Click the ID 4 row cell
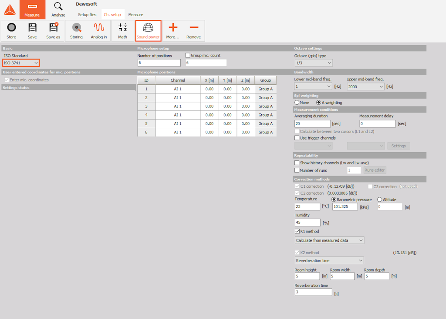This screenshot has width=446, height=319. 146,115
